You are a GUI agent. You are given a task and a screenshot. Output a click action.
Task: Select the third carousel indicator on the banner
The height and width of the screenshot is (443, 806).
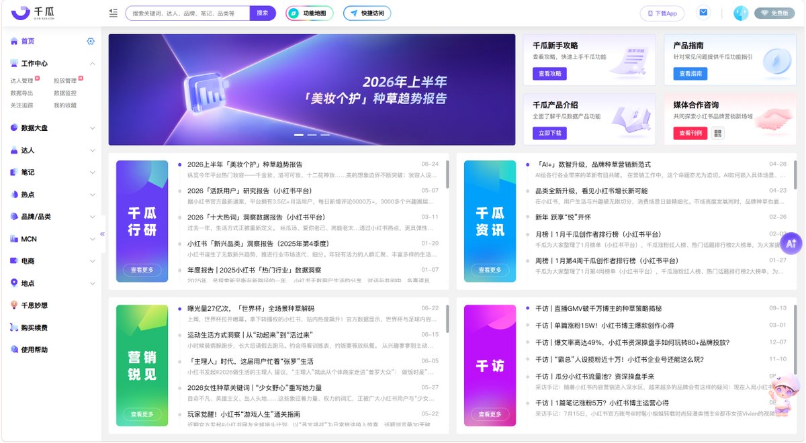(x=325, y=135)
